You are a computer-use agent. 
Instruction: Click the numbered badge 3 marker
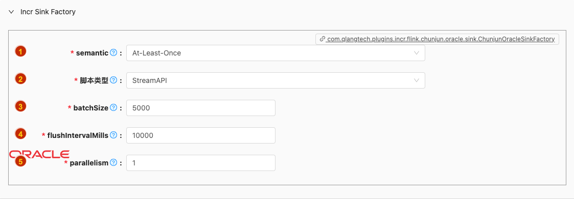[x=20, y=106]
